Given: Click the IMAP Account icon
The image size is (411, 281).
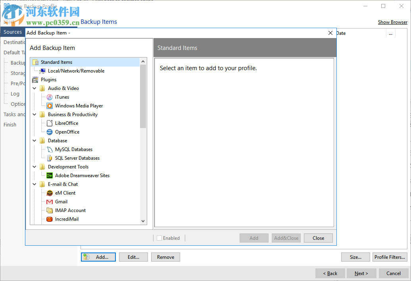Looking at the screenshot, I should click(x=50, y=210).
